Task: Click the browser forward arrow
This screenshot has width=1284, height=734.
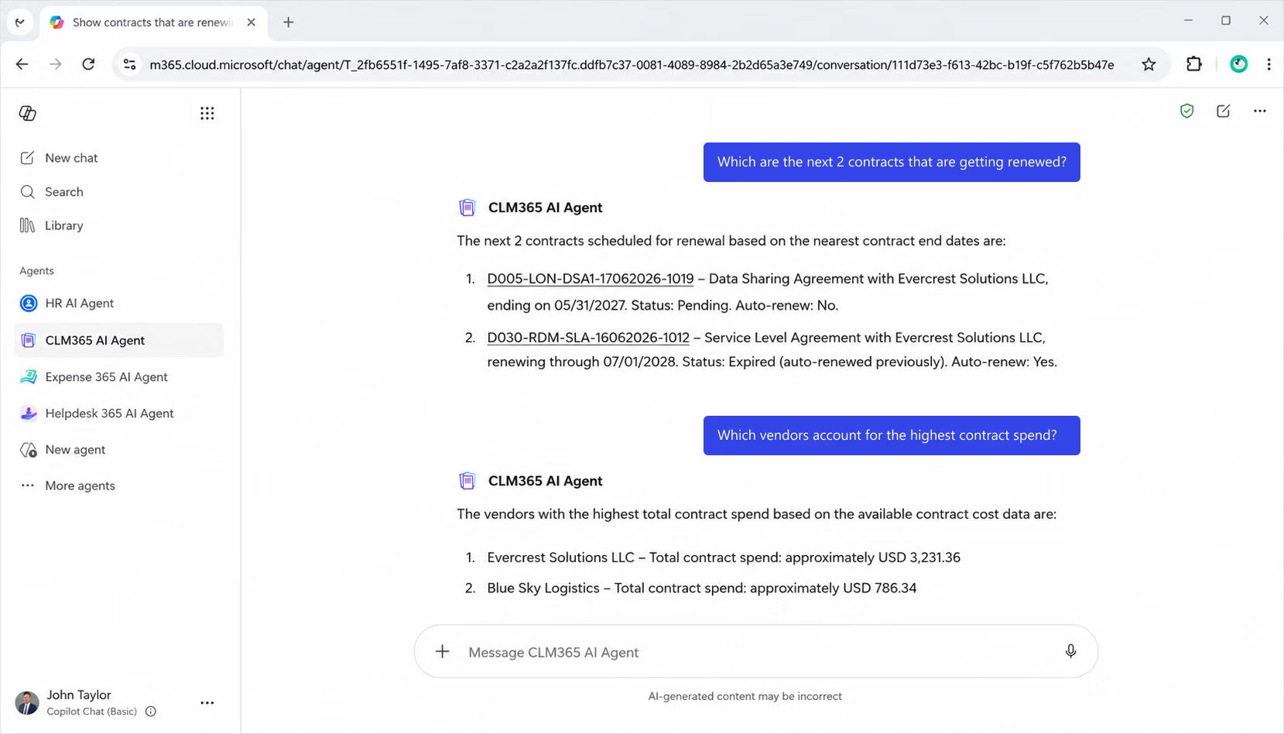Action: 55,64
